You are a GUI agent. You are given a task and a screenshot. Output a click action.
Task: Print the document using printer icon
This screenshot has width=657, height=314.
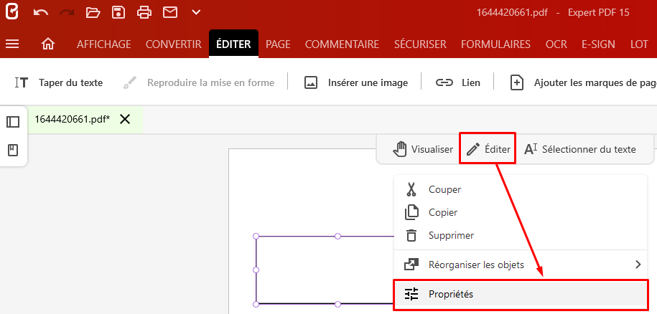tap(144, 12)
